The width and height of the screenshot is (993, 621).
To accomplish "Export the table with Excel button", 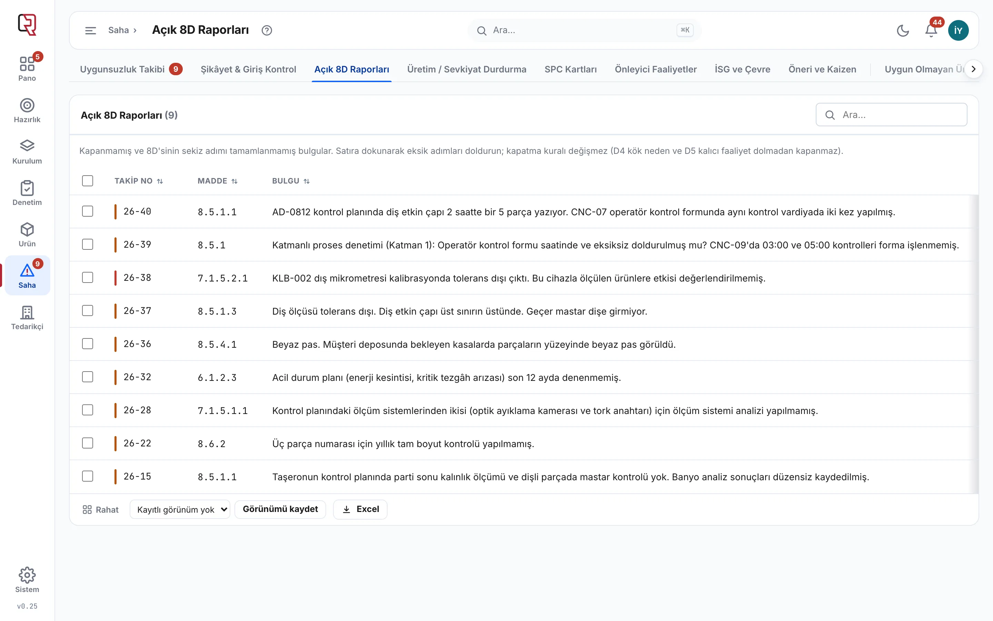I will click(x=360, y=509).
